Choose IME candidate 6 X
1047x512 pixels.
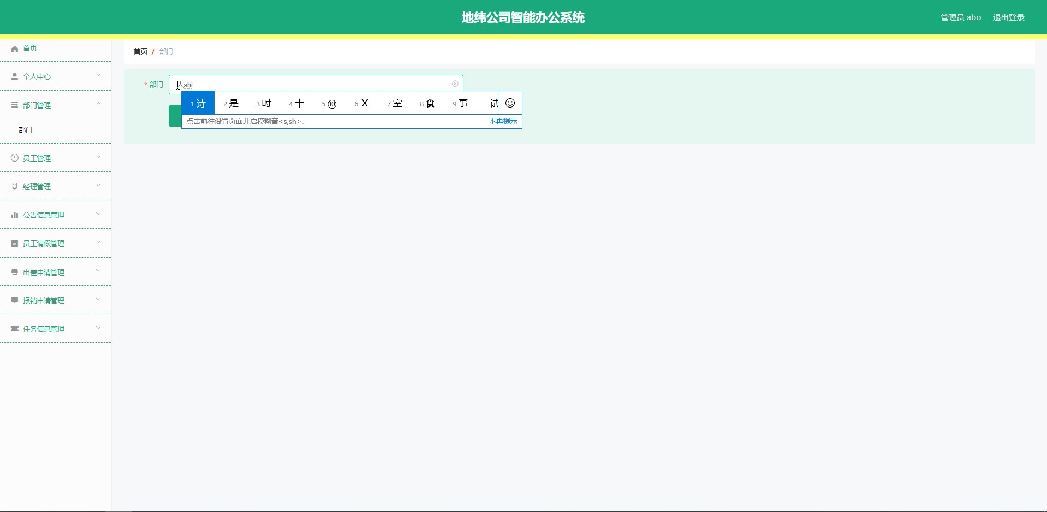pyautogui.click(x=361, y=103)
